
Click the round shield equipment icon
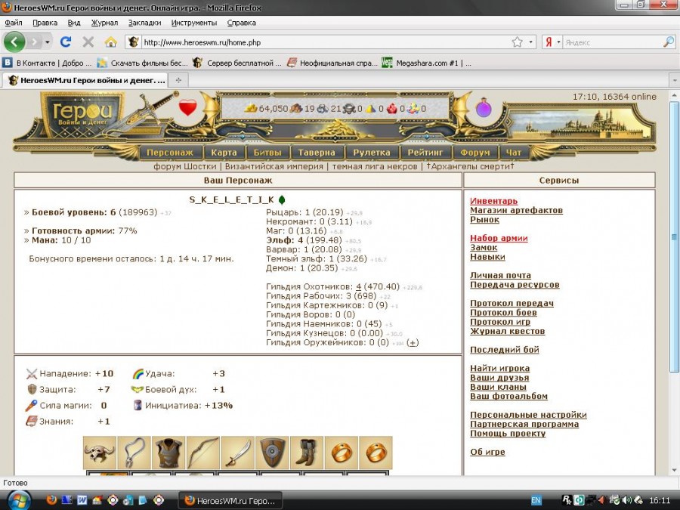click(x=272, y=453)
